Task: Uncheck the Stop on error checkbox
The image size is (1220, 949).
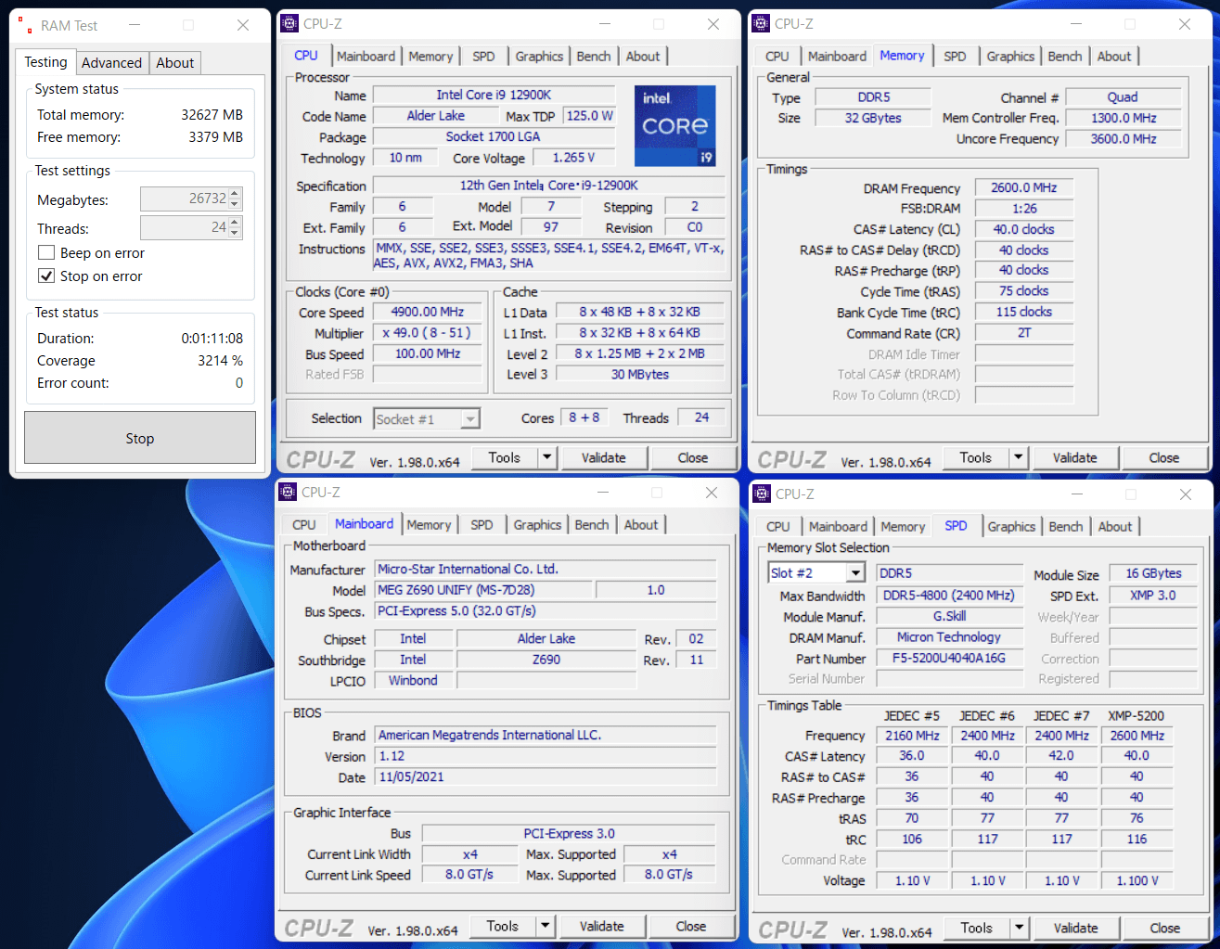Action: (46, 276)
